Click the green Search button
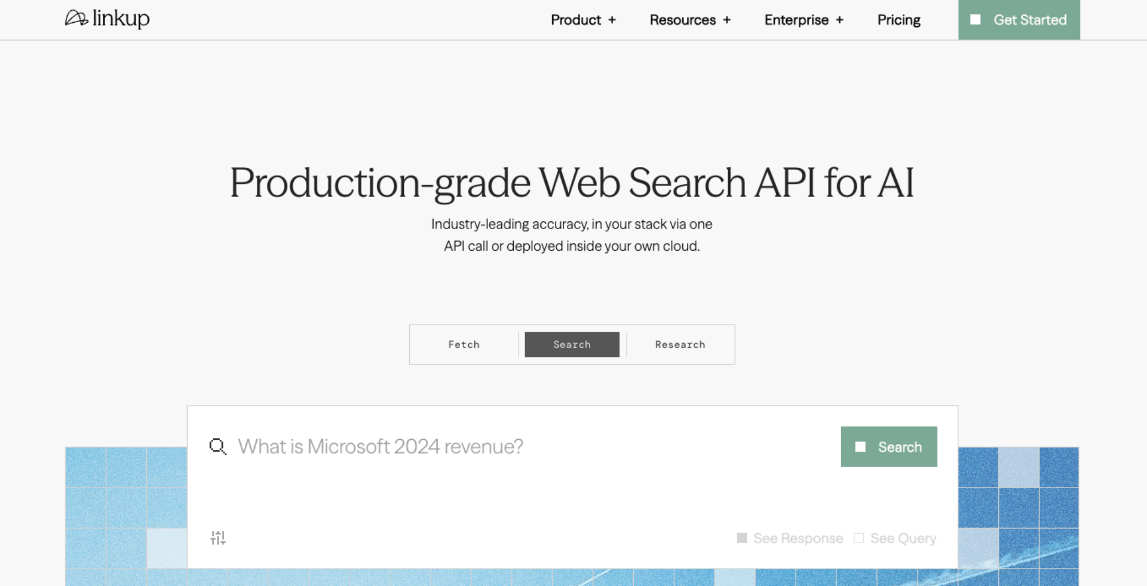The width and height of the screenshot is (1147, 586). [889, 446]
